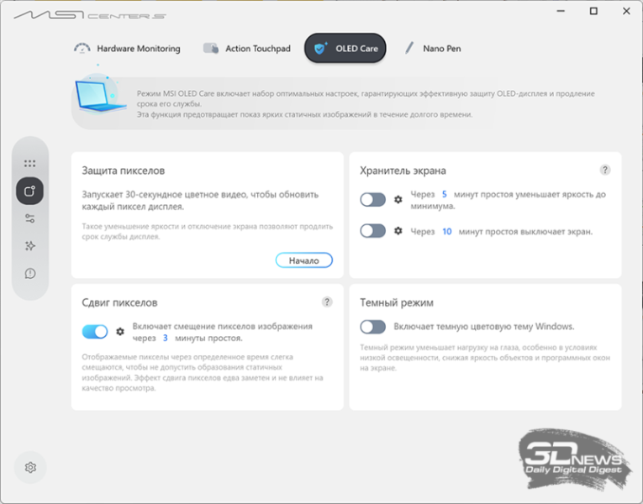The image size is (643, 504).
Task: Open the support chat sidebar icon
Action: tap(29, 273)
